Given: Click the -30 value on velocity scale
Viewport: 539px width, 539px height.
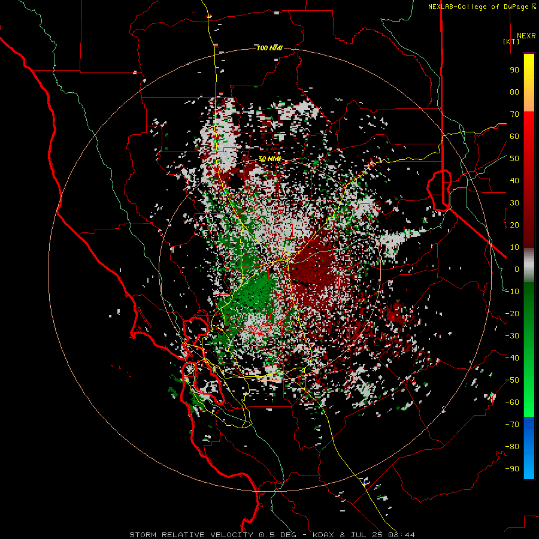Looking at the screenshot, I should tap(512, 336).
